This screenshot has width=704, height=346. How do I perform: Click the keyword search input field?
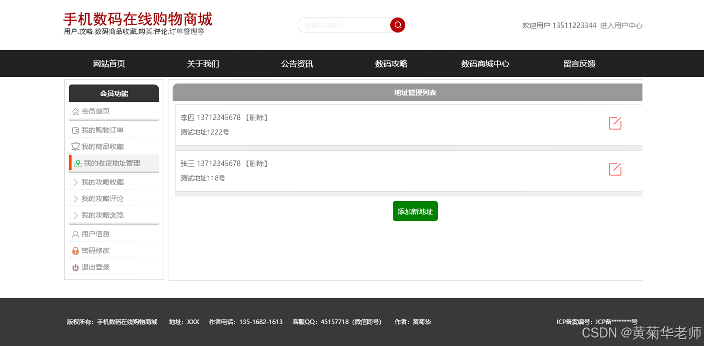344,25
